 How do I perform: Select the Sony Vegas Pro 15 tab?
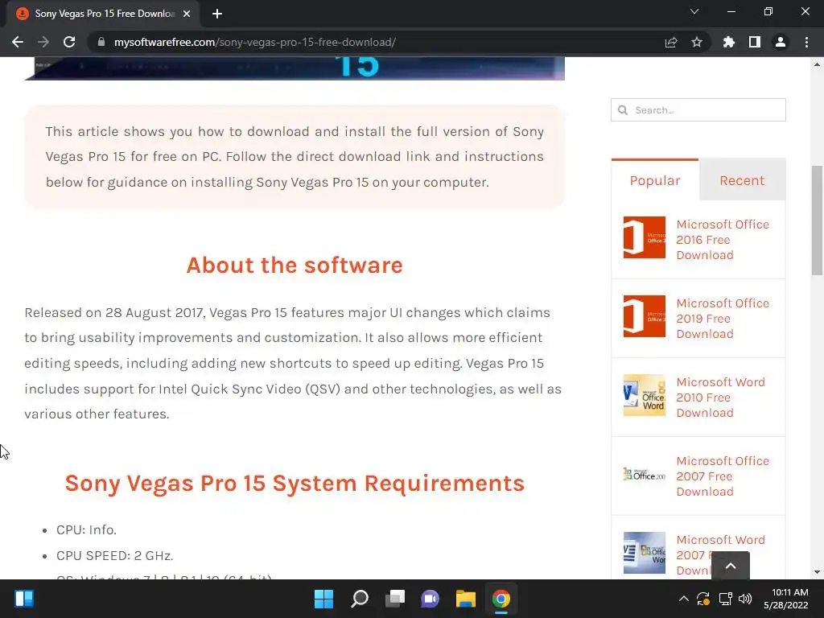[x=104, y=14]
